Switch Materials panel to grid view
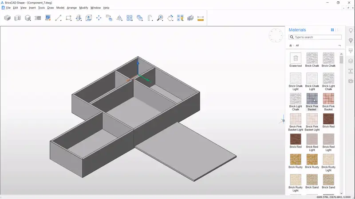355x199 pixels. coord(332,30)
